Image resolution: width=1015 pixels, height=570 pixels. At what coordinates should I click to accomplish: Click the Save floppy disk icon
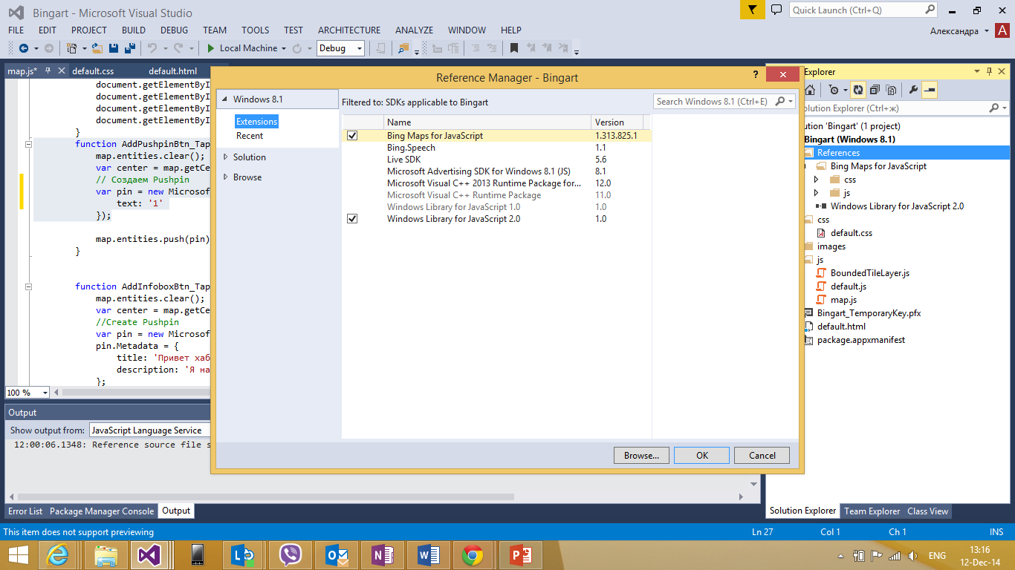(x=114, y=48)
